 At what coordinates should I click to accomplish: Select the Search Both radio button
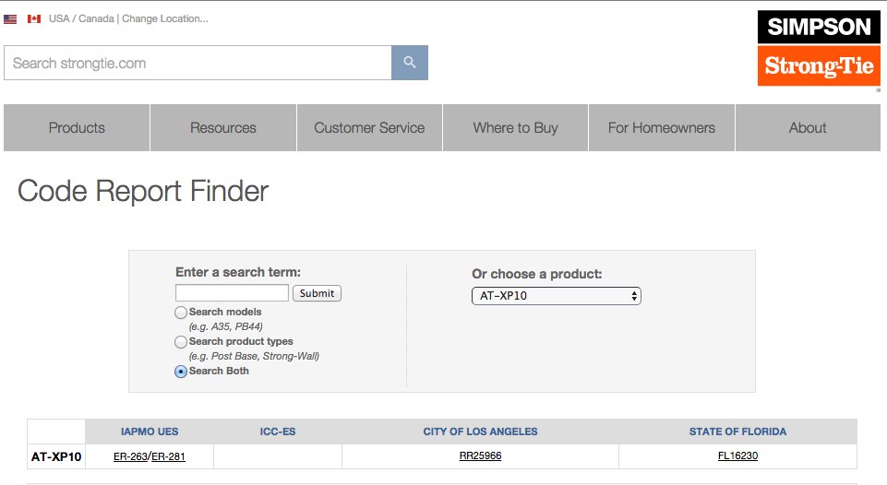181,372
